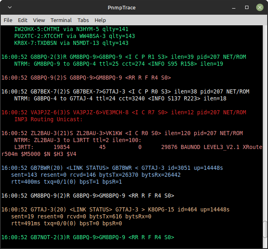Open the View menu
This screenshot has width=268, height=249.
[x=39, y=20]
